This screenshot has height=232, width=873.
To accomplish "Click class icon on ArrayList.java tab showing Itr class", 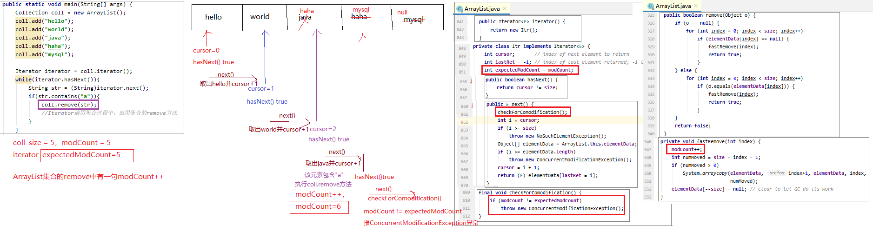I will 460,9.
